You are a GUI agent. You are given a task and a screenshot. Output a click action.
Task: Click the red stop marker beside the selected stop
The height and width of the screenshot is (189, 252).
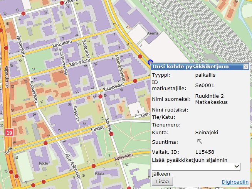click(x=140, y=56)
